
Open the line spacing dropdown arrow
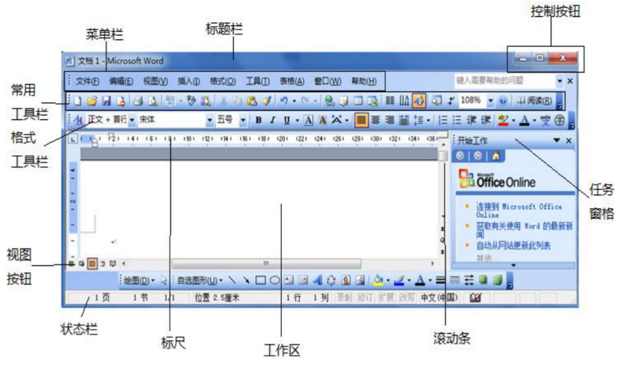pyautogui.click(x=428, y=120)
